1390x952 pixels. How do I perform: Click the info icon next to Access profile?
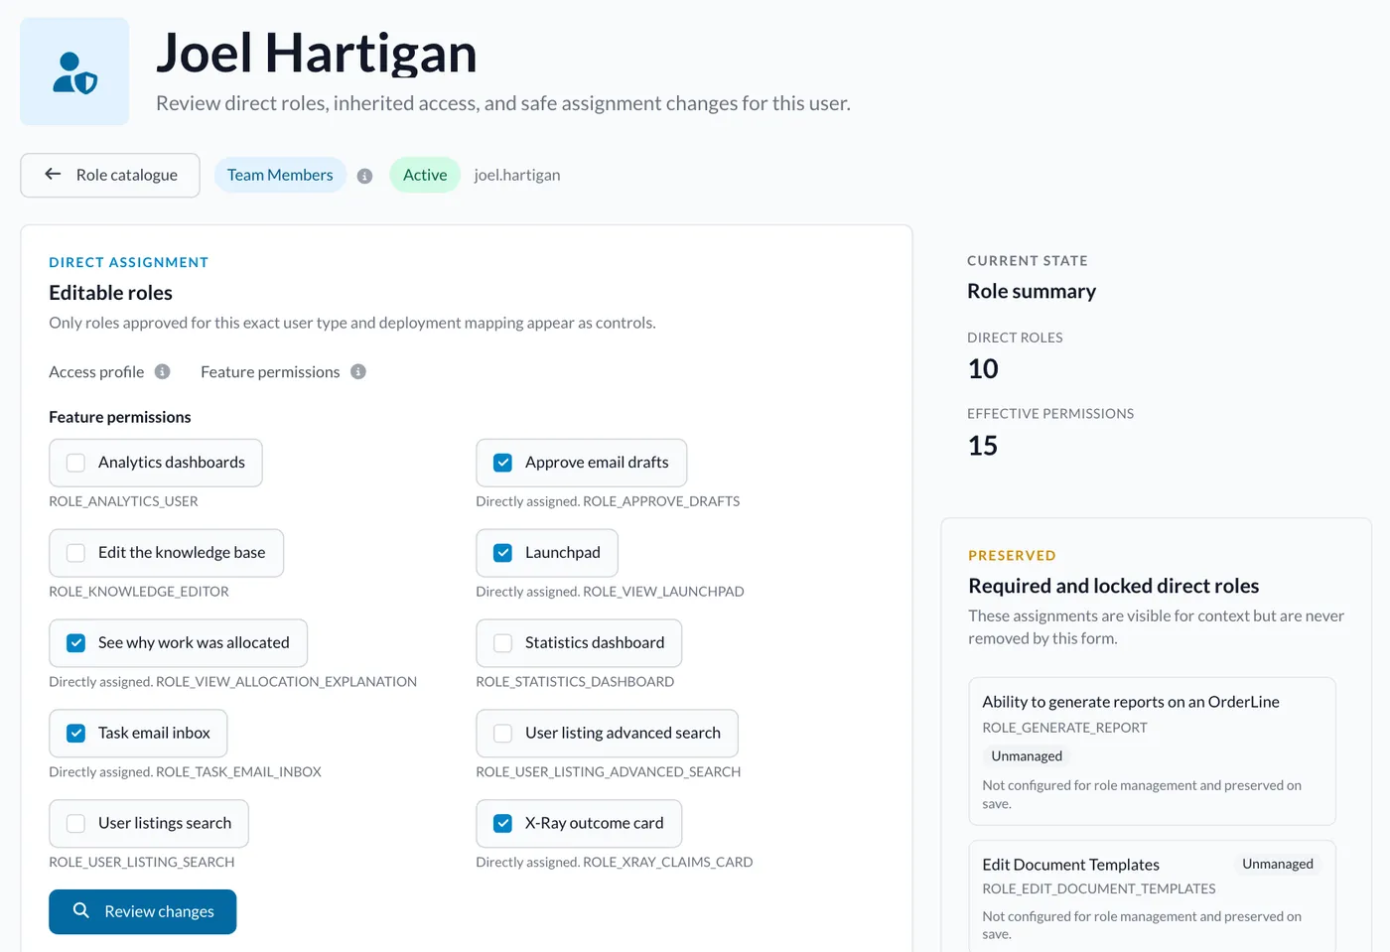point(162,371)
